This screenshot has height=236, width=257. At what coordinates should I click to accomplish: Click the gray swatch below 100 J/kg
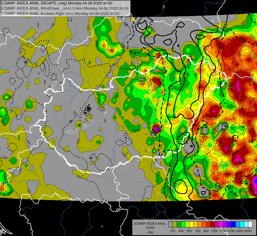(170, 224)
